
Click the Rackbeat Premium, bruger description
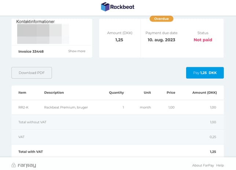(x=66, y=108)
